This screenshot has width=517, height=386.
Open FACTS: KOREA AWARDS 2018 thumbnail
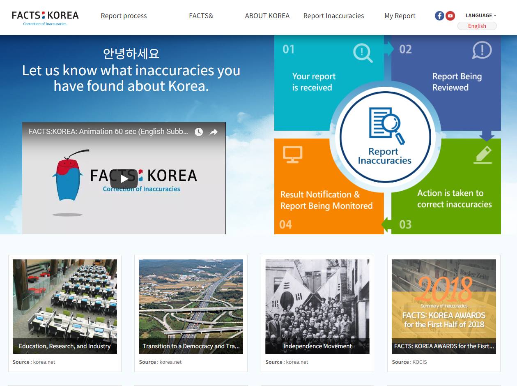(444, 307)
